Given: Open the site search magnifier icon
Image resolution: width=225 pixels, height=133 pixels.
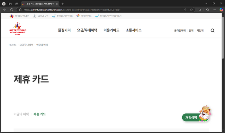Looking at the screenshot, I should point(212,30).
